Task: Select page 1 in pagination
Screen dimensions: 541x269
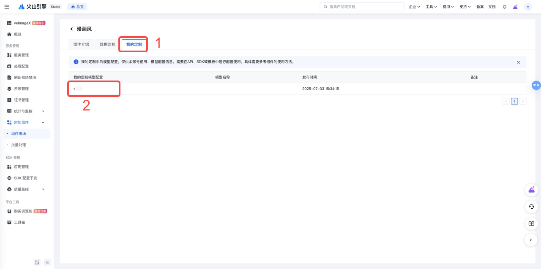Action: coord(514,101)
